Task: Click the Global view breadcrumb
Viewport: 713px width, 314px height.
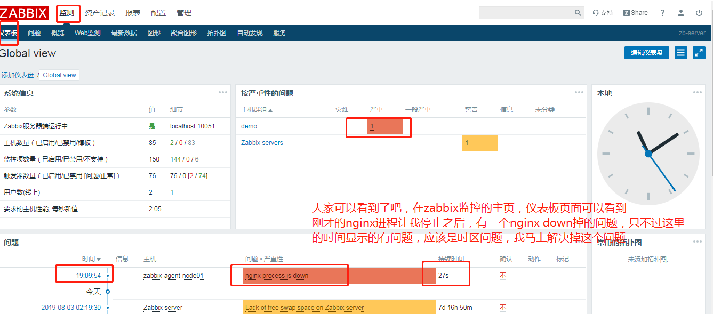Action: coord(59,75)
